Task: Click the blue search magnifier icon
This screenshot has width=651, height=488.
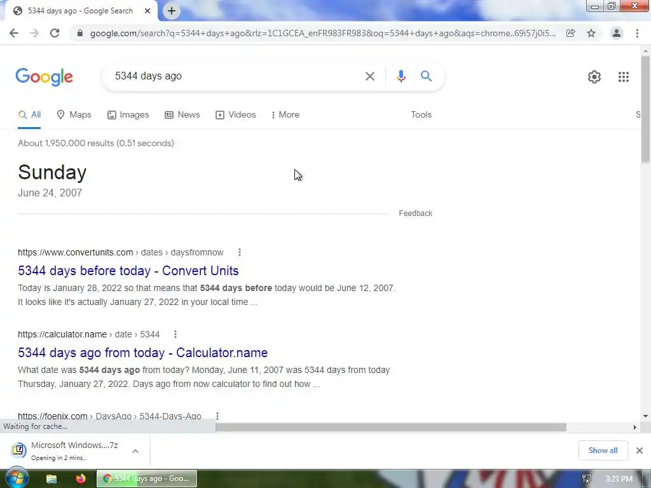Action: coord(426,76)
